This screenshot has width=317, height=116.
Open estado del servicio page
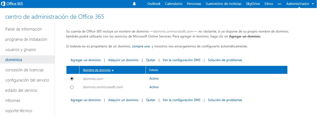(21, 90)
